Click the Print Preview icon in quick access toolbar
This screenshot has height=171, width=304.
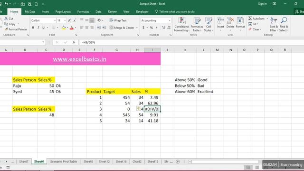click(x=29, y=4)
